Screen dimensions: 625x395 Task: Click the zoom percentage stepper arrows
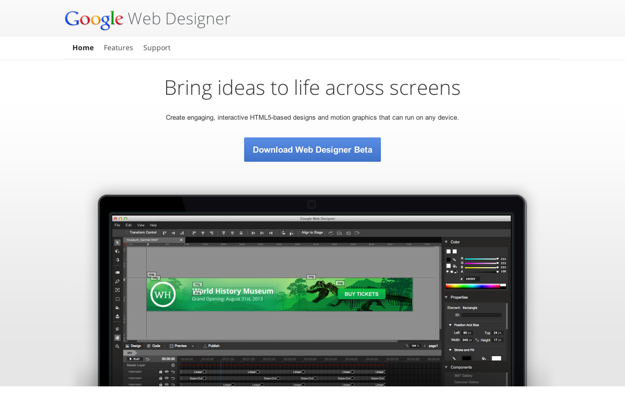(x=425, y=346)
